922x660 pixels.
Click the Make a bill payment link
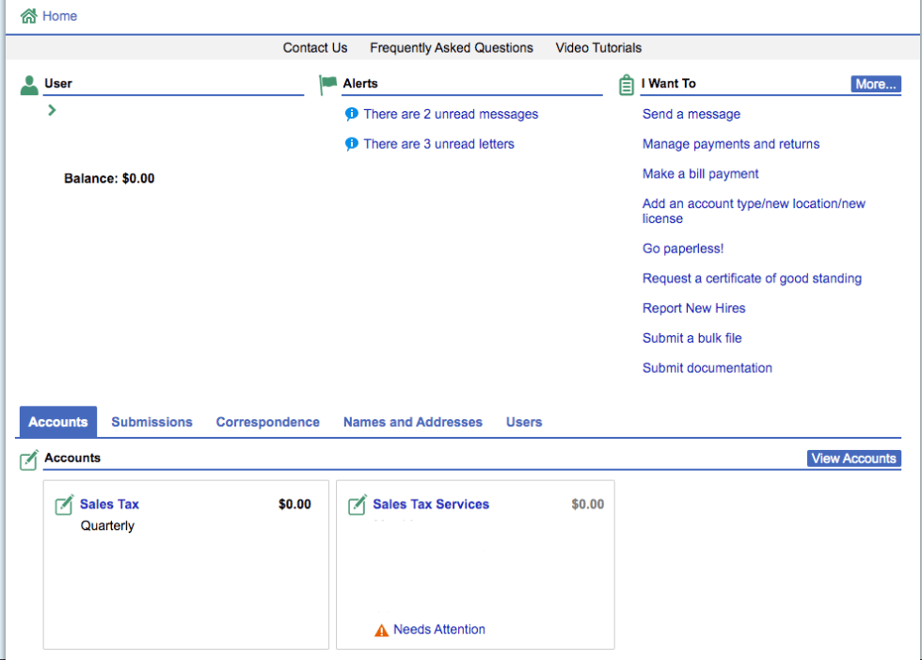point(700,174)
